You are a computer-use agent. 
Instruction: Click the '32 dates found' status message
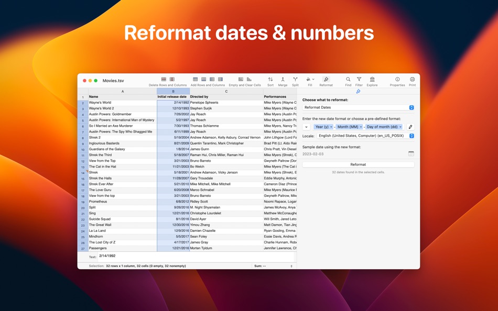pyautogui.click(x=358, y=172)
